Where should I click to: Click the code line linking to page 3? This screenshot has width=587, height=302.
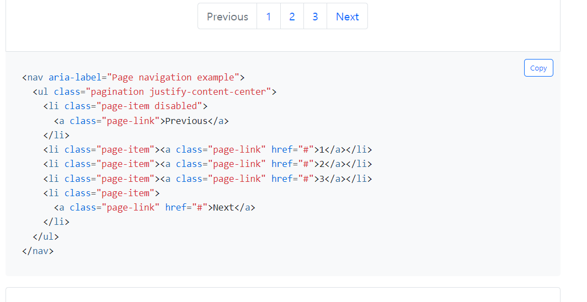click(x=208, y=179)
